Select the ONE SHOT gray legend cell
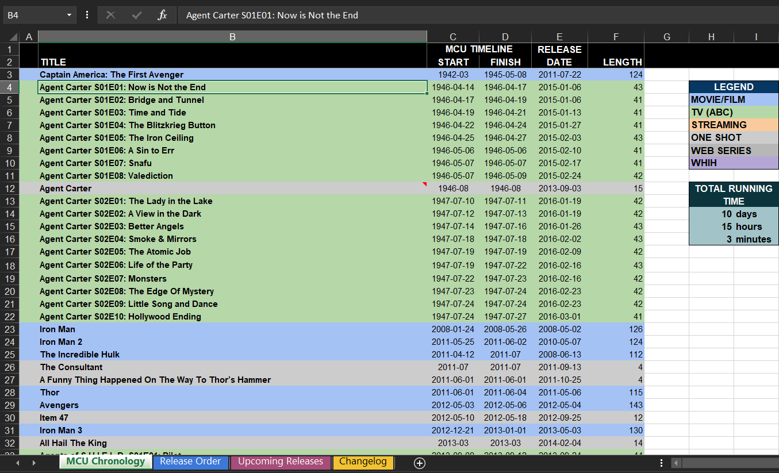The width and height of the screenshot is (779, 473). coord(734,137)
